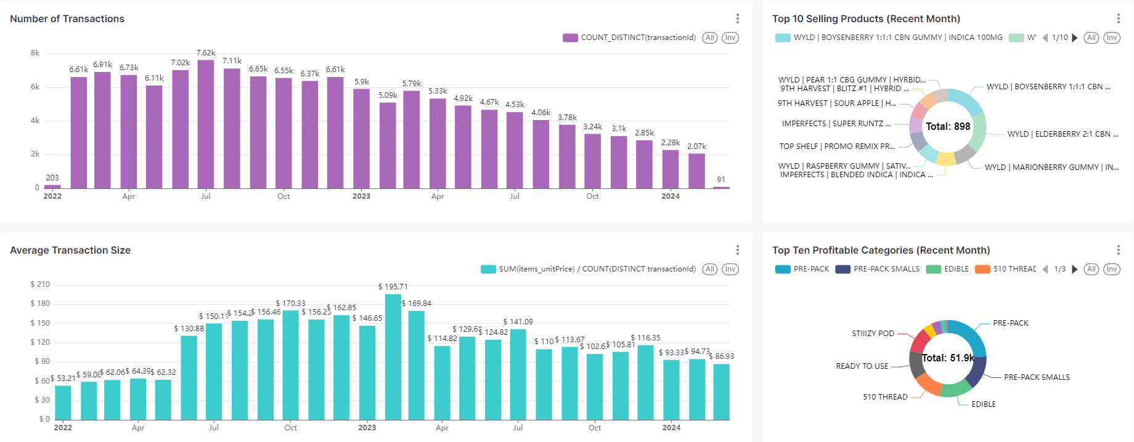Click previous legend arrow in Profitable Categories chart
1134x442 pixels.
click(x=1045, y=269)
